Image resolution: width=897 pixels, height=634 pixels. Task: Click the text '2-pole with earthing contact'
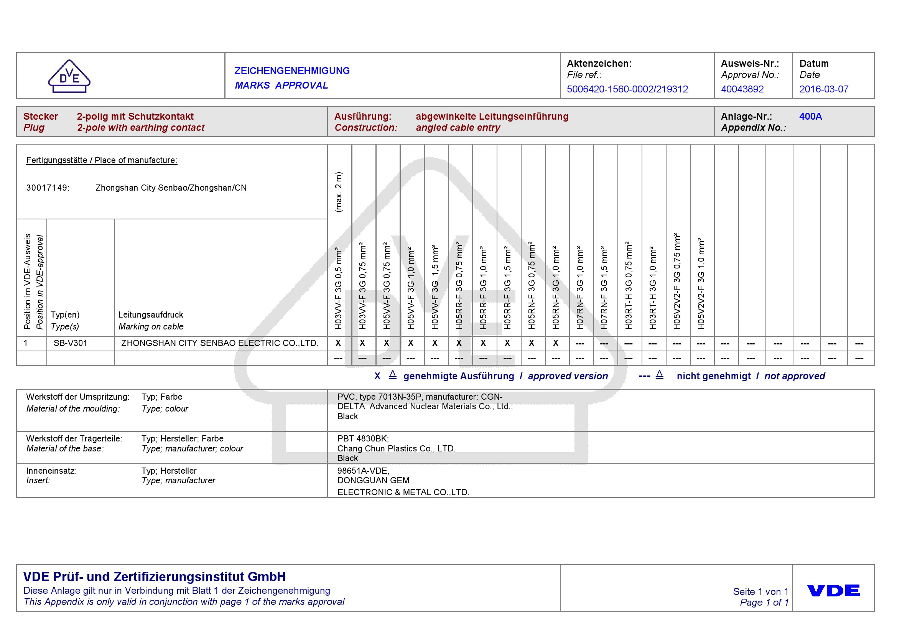tap(141, 128)
